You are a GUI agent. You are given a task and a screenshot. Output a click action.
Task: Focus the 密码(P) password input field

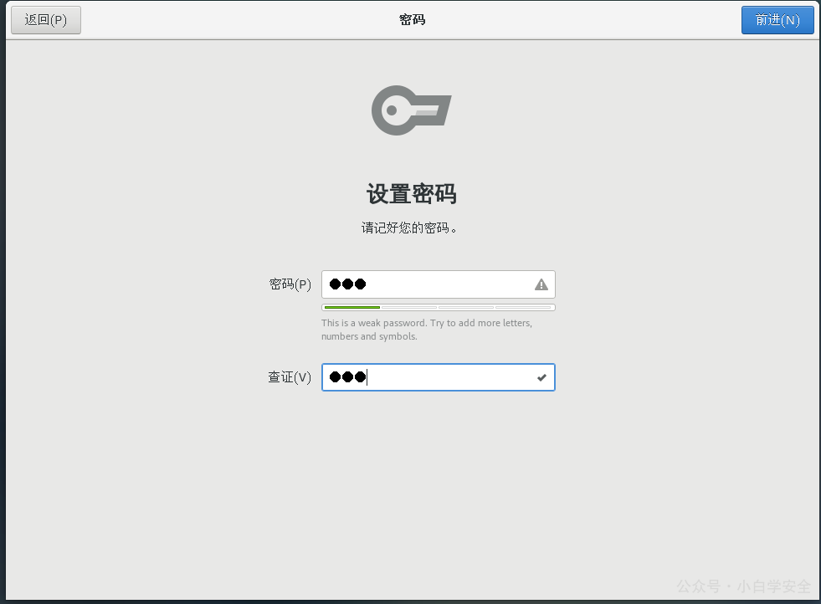(x=439, y=284)
